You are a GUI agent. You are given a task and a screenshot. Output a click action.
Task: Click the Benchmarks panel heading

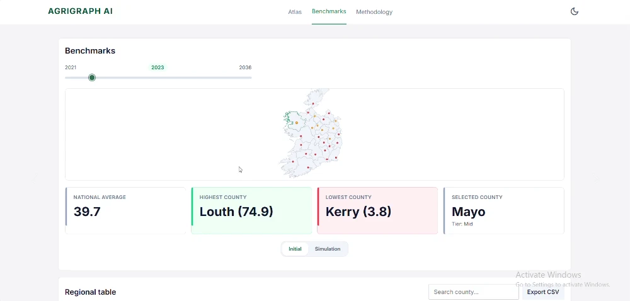[90, 50]
